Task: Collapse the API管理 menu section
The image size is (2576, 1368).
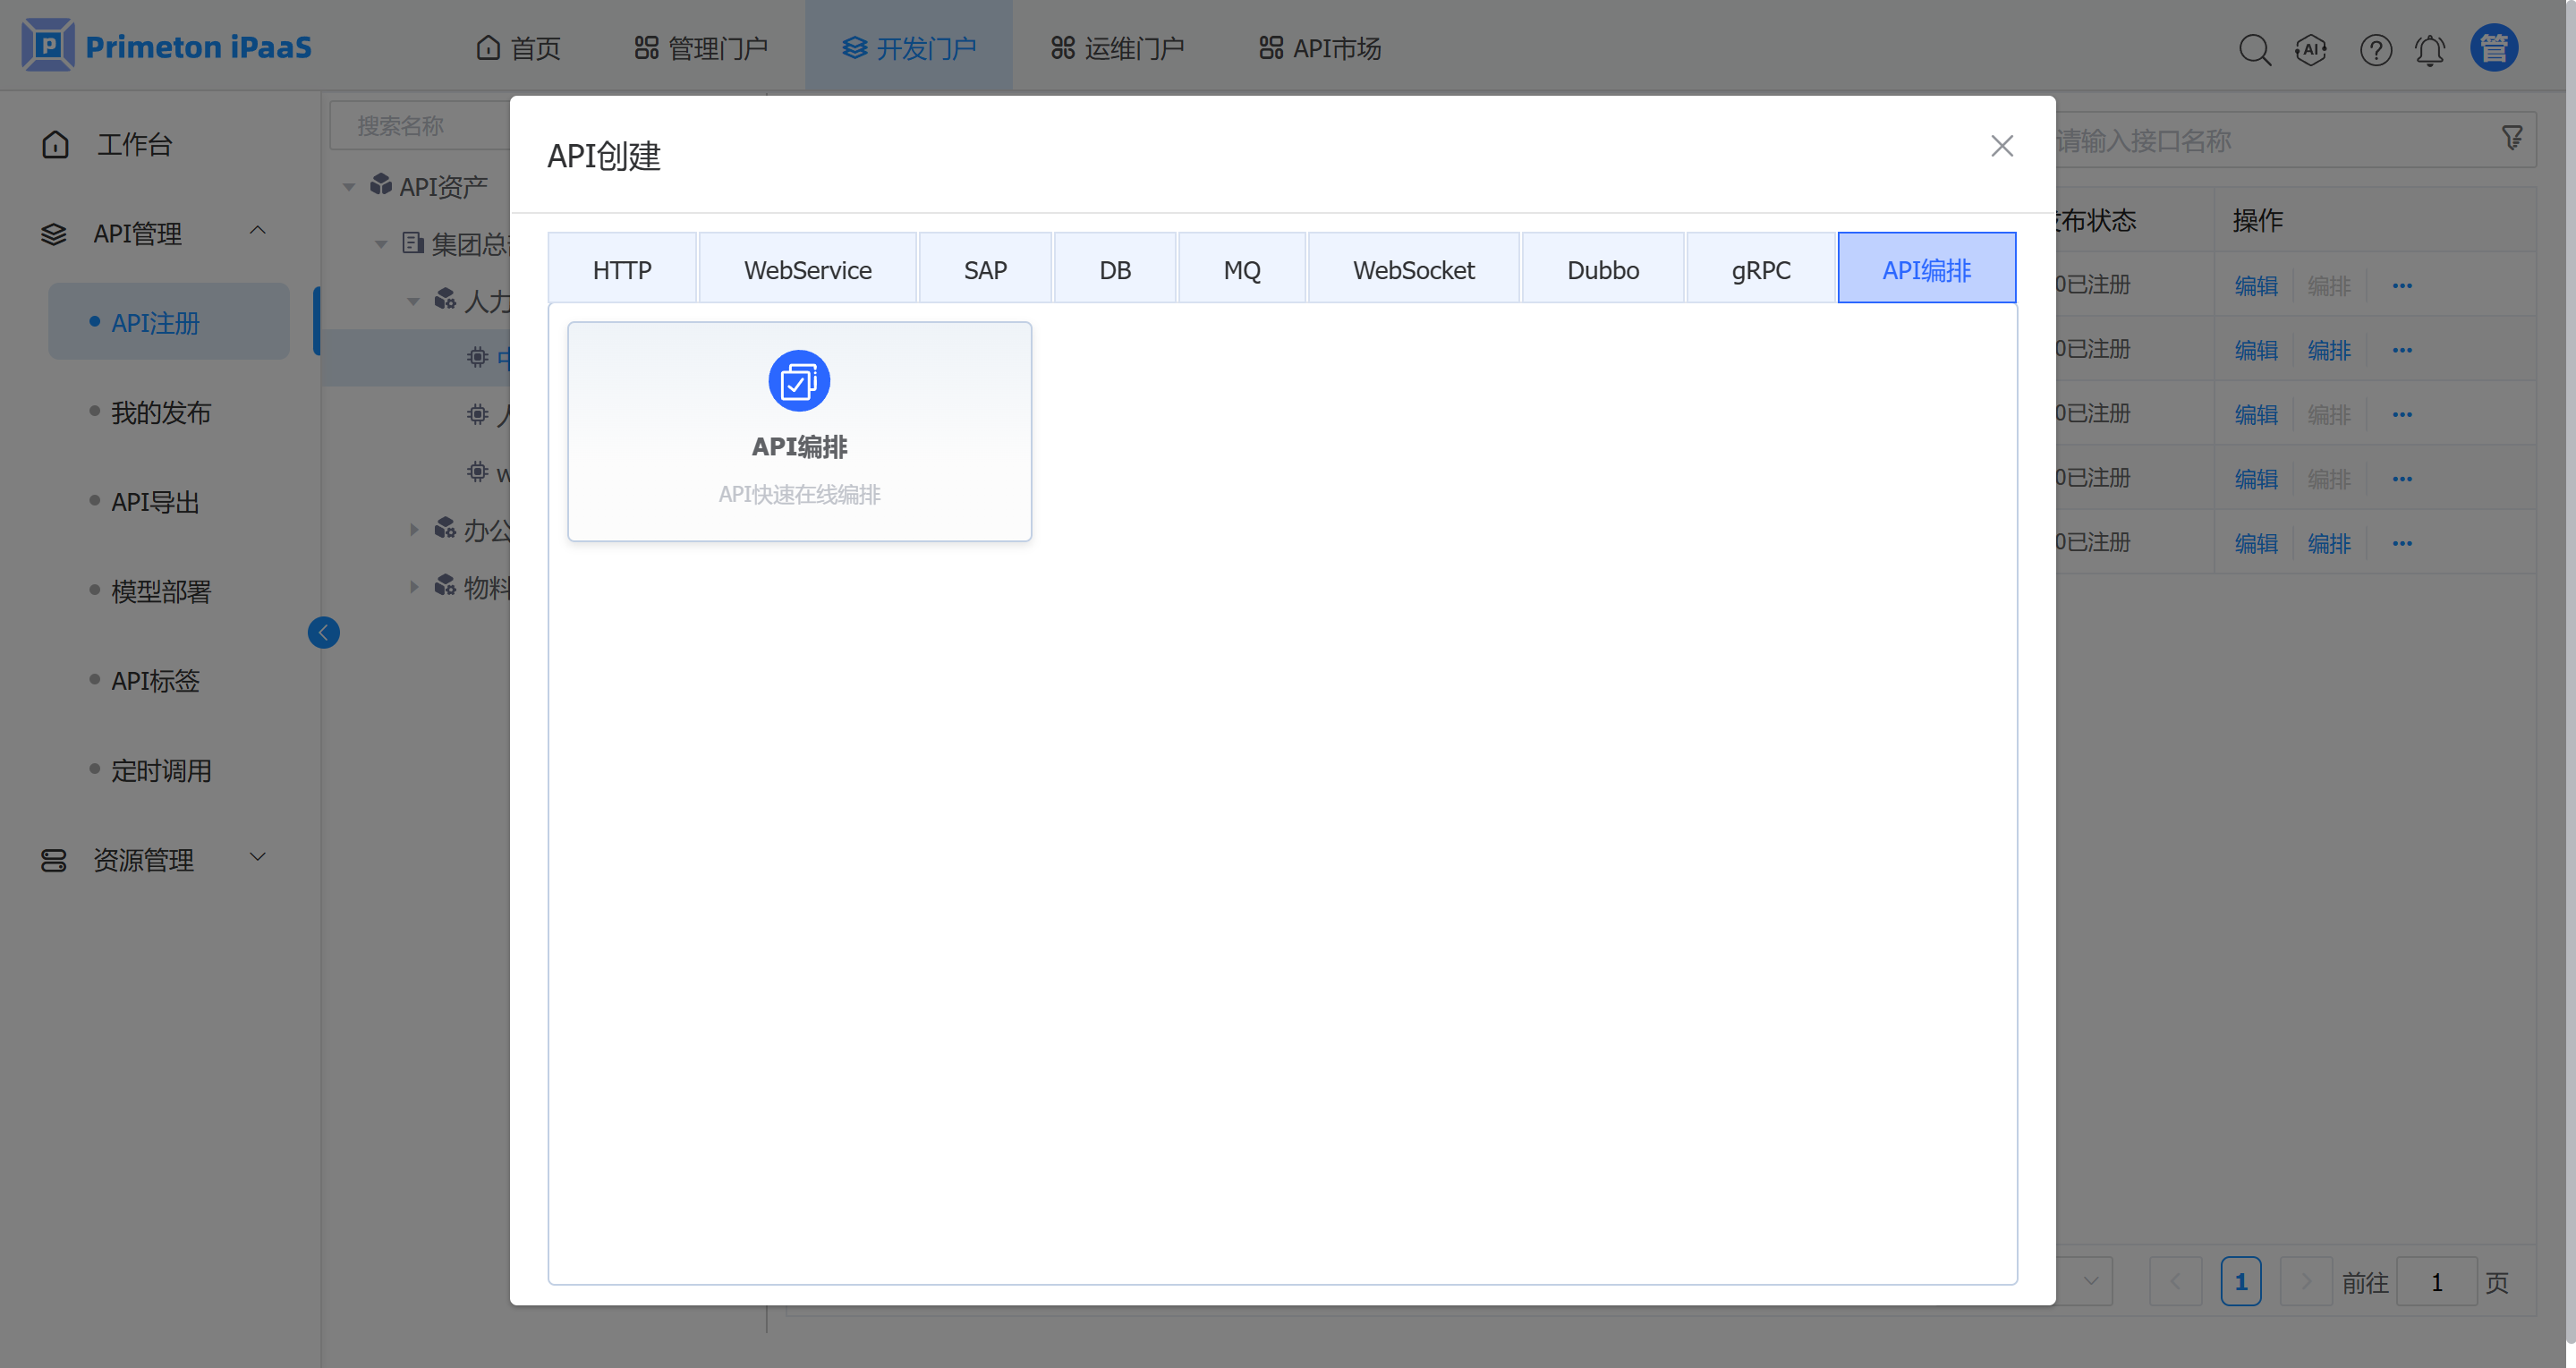Action: (x=257, y=231)
